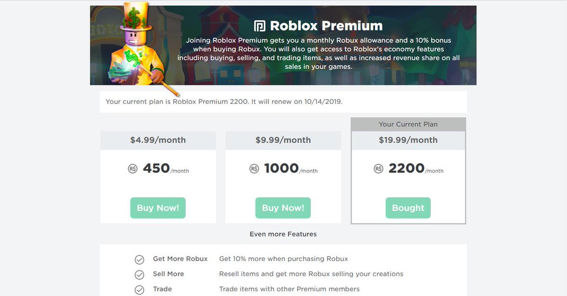Click the Roblox Premium logo icon

[x=260, y=25]
